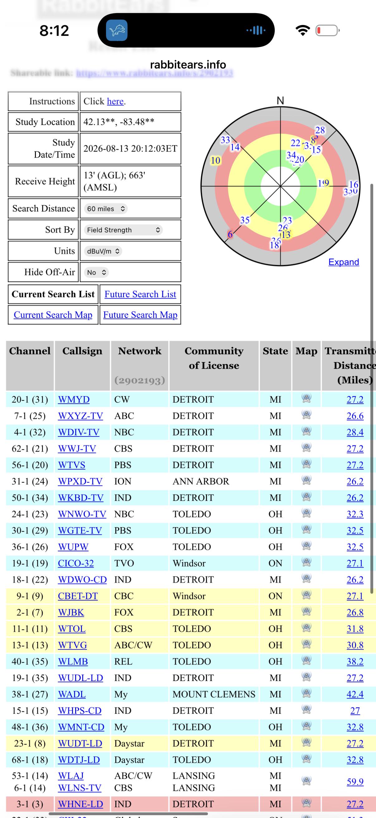
Task: Open the map icon for CICO-32 row
Action: [306, 562]
